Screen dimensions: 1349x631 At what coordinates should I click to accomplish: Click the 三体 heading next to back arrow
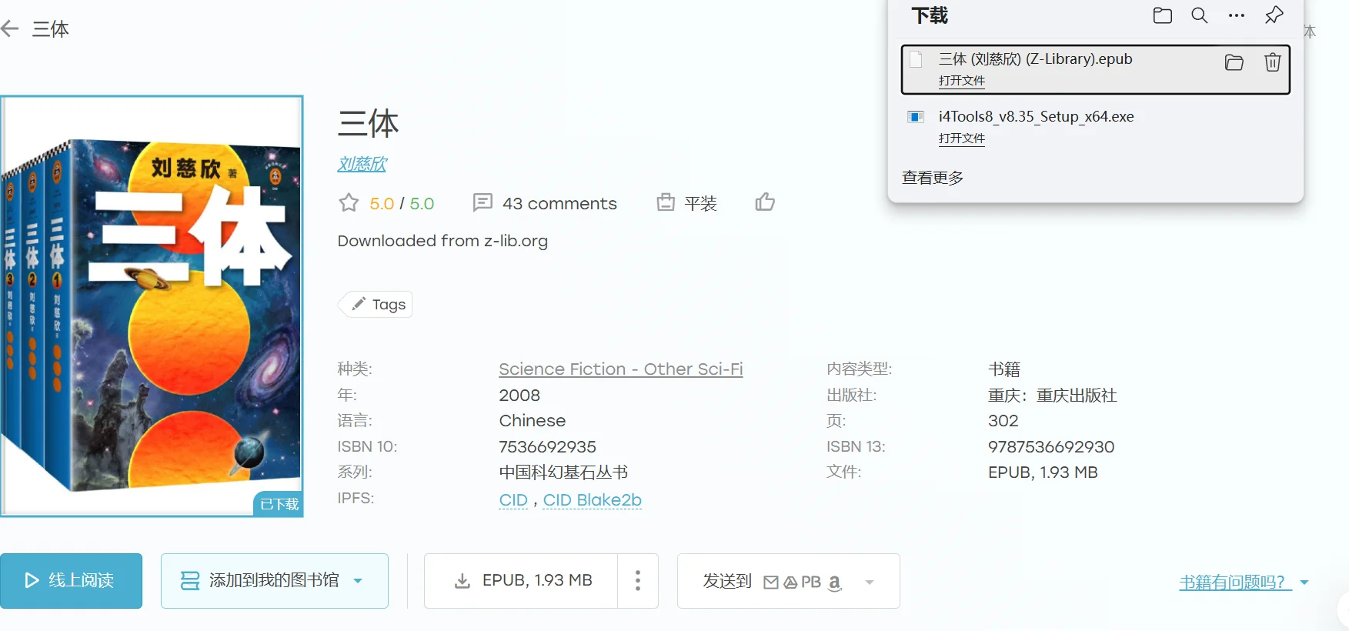pyautogui.click(x=51, y=29)
